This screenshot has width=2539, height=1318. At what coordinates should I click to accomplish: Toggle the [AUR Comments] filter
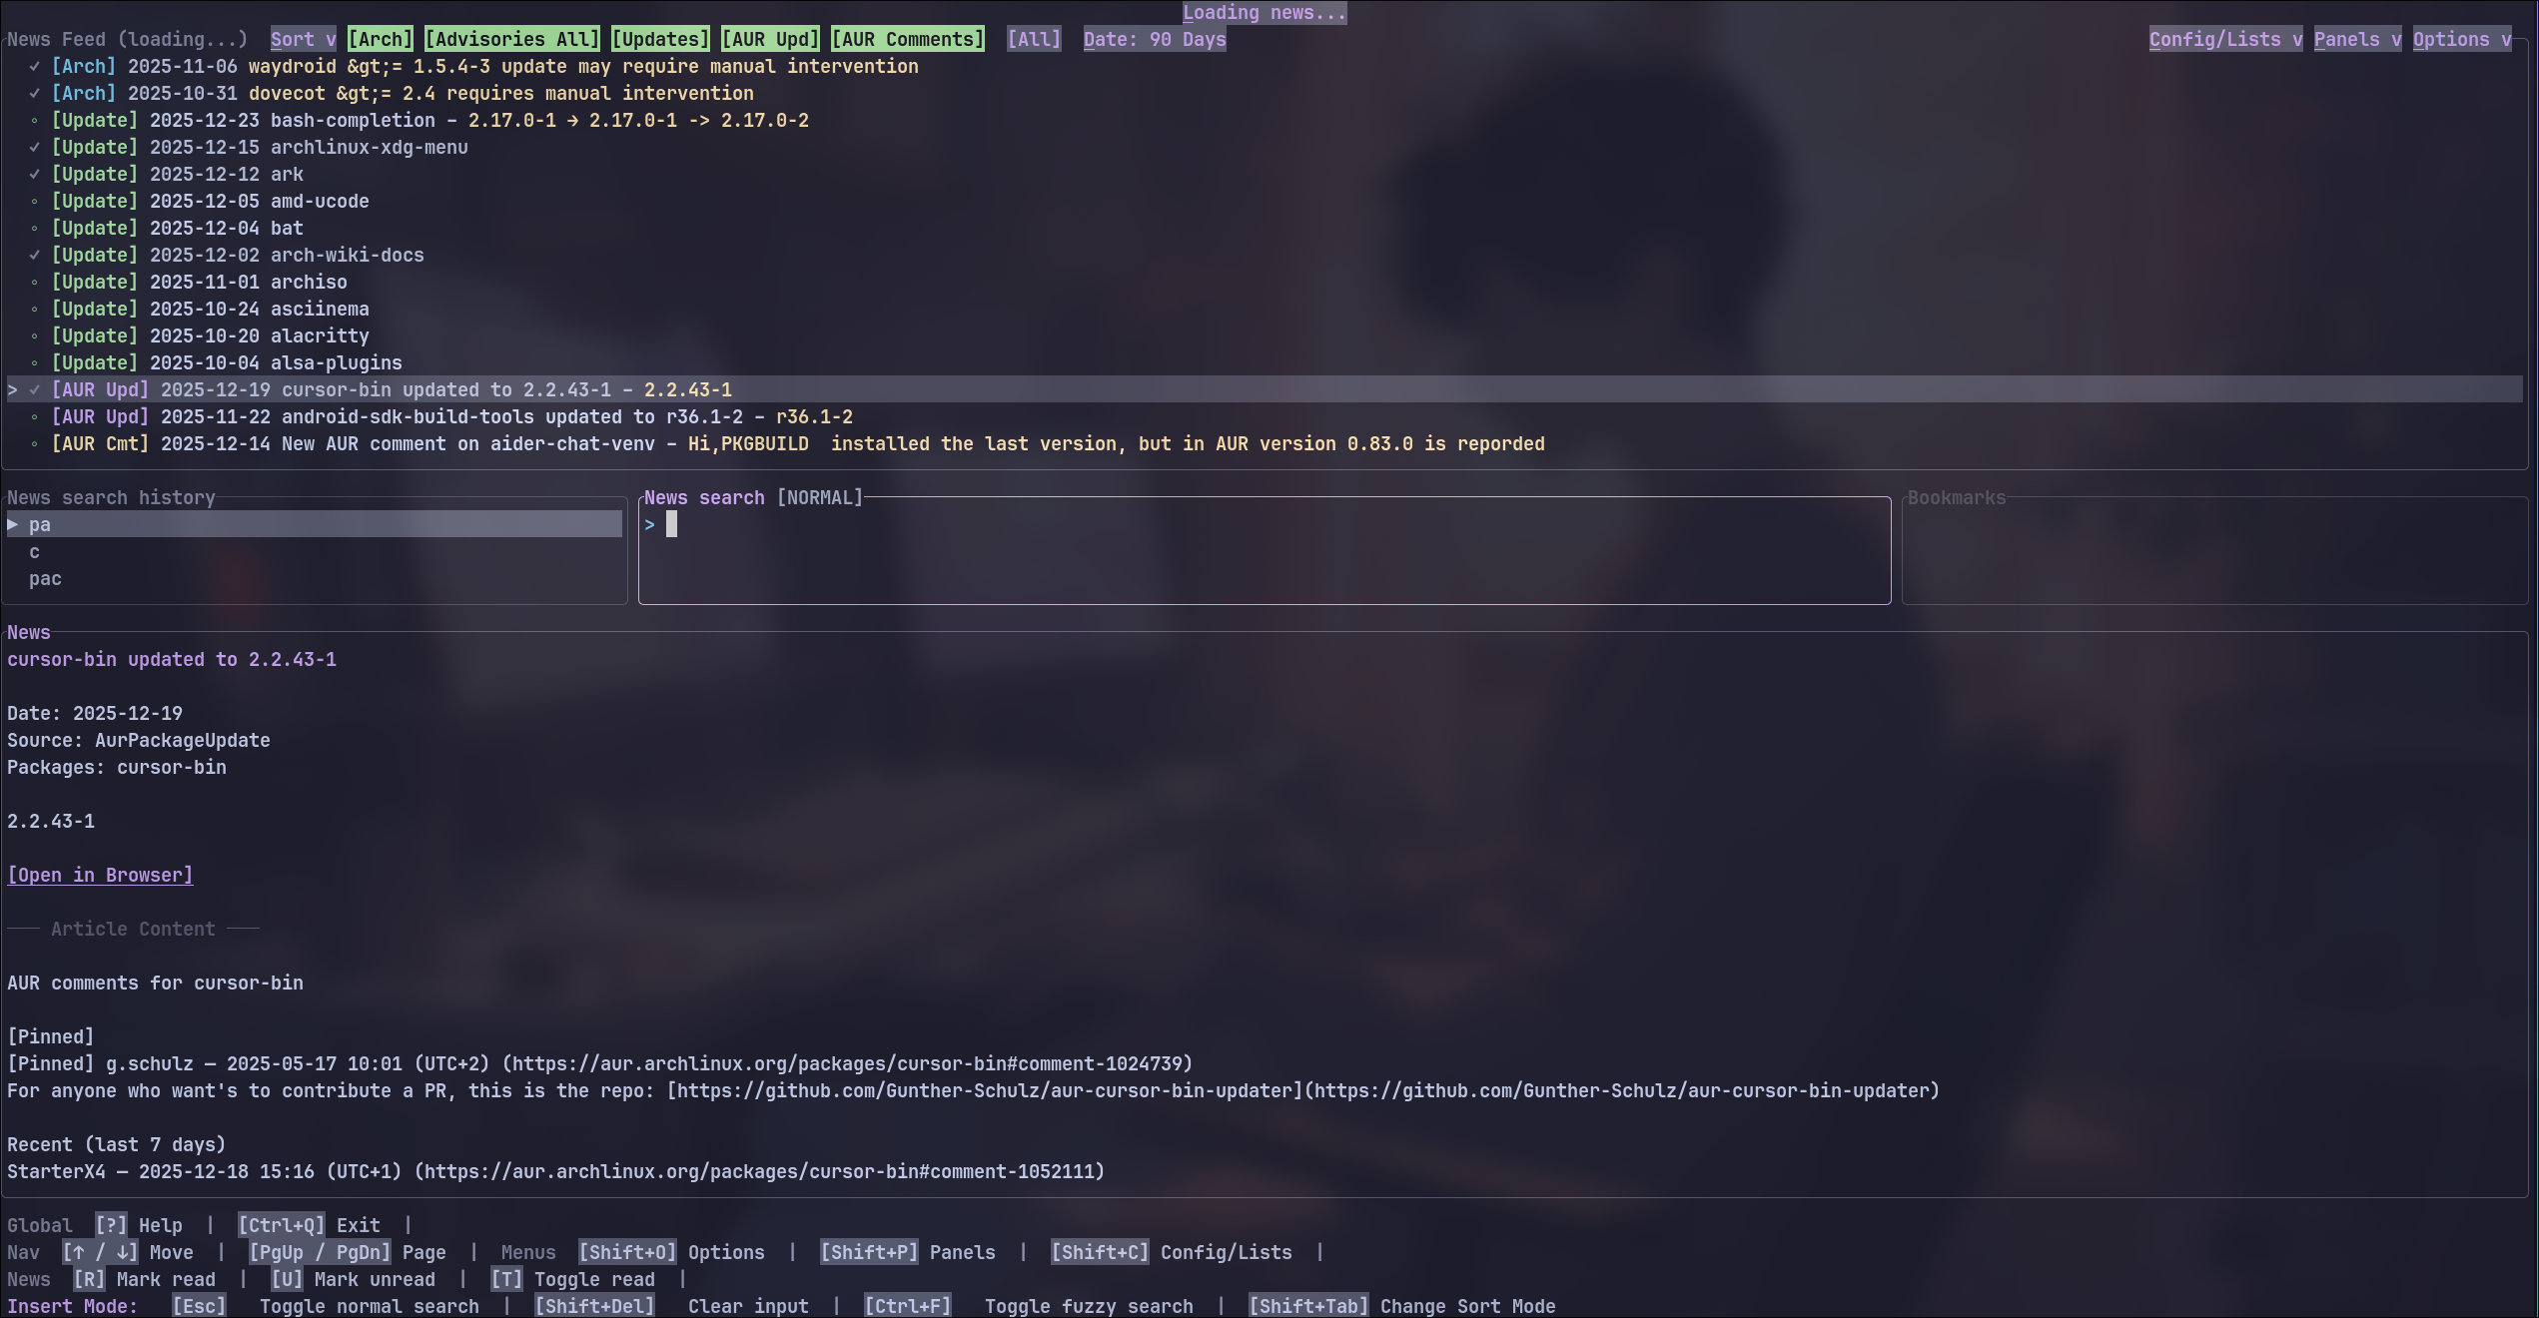click(908, 39)
